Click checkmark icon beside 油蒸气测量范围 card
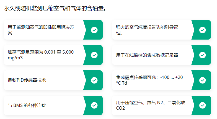Image resolution: width=217 pixels, height=119 pixels. point(94,55)
